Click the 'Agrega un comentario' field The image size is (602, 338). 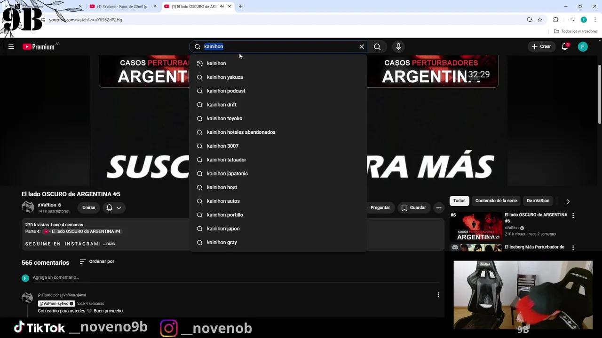click(x=235, y=277)
